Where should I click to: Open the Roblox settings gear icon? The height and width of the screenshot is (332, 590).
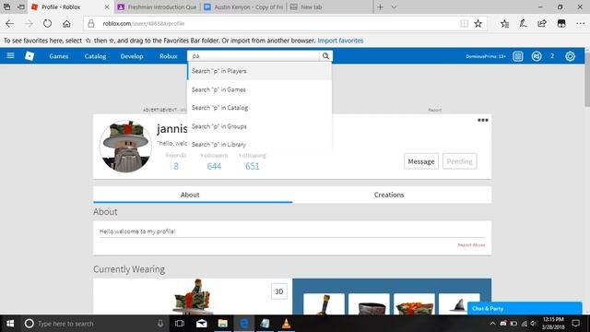pos(570,56)
